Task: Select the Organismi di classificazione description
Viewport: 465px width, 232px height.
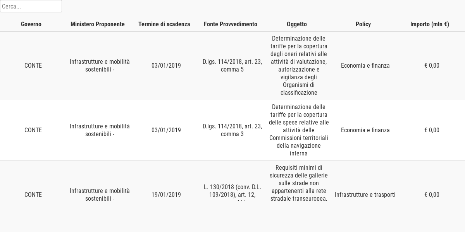Action: click(x=299, y=66)
